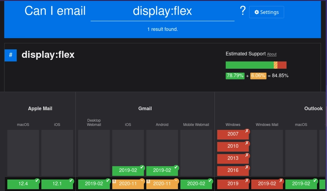327x191 pixels.
Task: Click the # anchor link icon
Action: 11,55
